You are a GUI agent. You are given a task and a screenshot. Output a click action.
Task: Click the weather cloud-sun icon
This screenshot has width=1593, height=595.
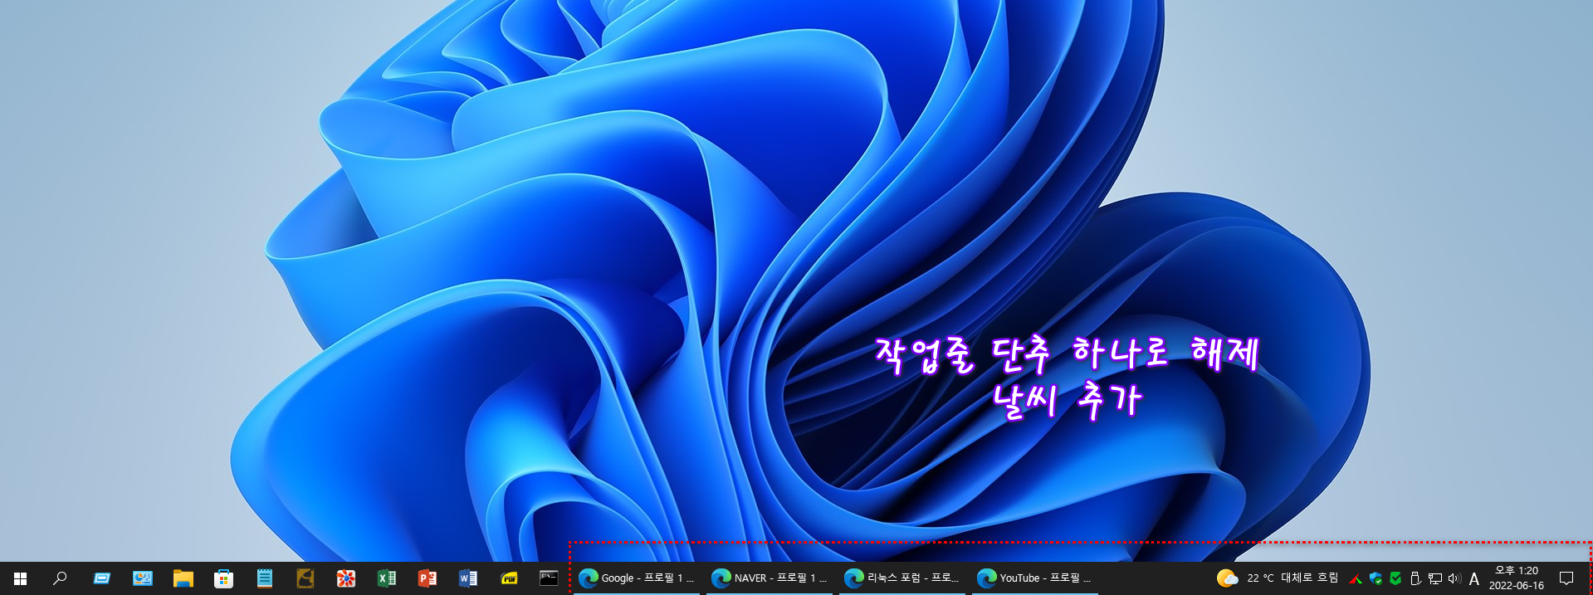[x=1227, y=578]
